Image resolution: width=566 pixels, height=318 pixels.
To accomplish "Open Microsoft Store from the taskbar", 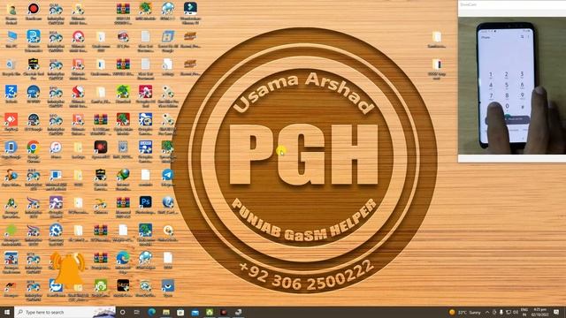I will point(180,312).
